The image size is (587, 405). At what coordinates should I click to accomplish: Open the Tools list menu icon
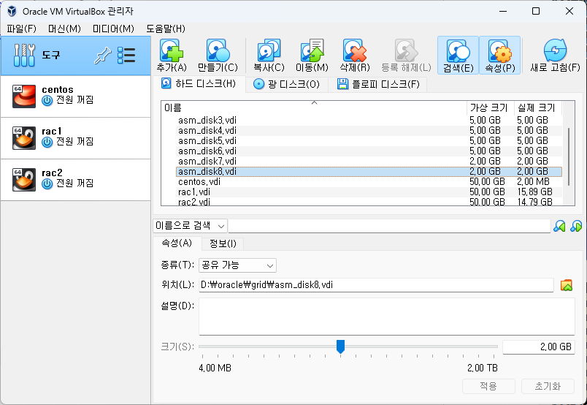point(126,56)
